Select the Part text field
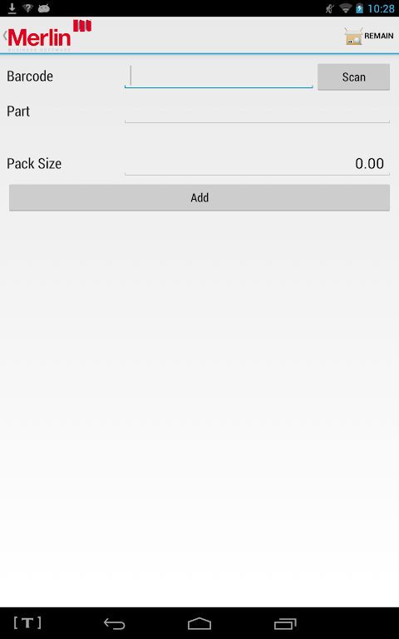The height and width of the screenshot is (639, 399). pos(257,111)
